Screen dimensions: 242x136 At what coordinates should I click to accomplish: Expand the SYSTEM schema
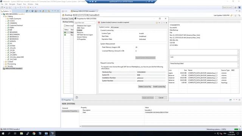[6, 46]
